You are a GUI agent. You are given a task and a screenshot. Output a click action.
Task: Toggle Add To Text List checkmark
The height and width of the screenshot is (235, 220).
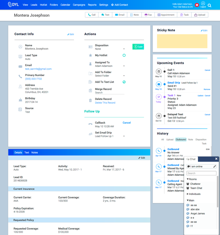pos(124,82)
